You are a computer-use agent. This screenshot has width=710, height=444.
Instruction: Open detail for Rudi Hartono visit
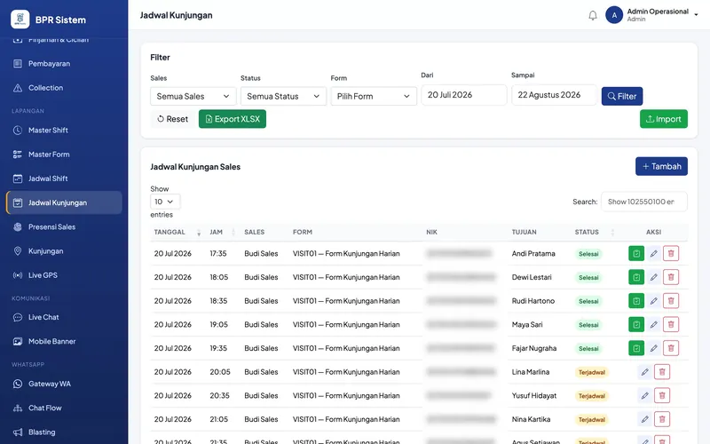(636, 300)
